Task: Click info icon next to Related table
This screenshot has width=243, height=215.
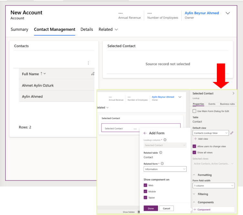Action: tap(161, 153)
